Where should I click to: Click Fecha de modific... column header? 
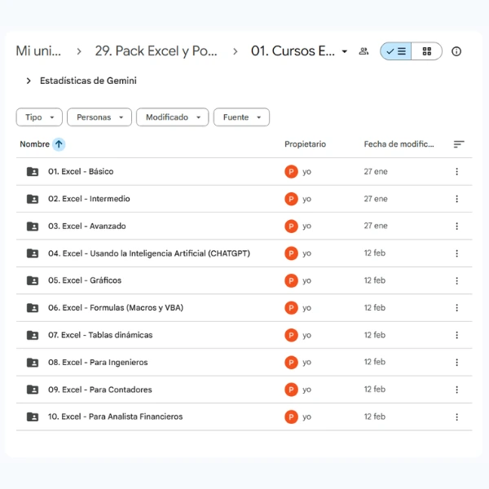(399, 144)
